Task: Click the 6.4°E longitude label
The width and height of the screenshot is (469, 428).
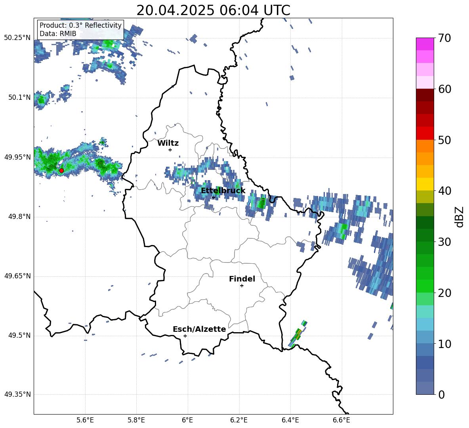Action: click(290, 420)
